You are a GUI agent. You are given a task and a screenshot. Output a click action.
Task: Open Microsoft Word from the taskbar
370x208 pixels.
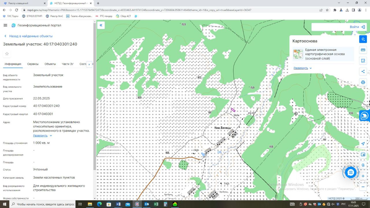118,204
